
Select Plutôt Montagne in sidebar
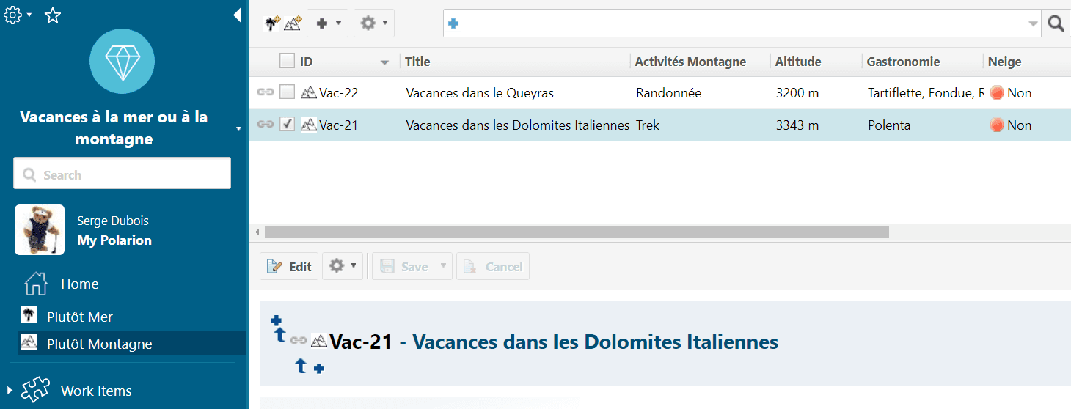click(x=99, y=344)
